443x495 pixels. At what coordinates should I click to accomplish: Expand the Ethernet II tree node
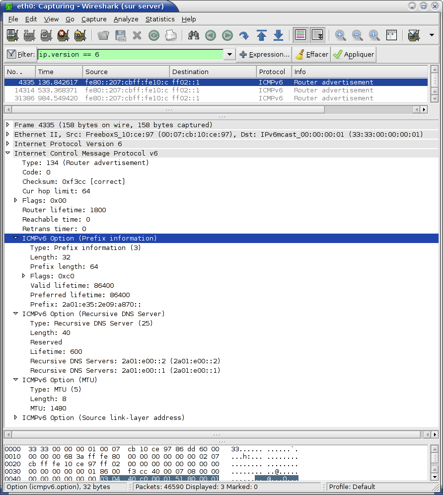click(x=8, y=134)
